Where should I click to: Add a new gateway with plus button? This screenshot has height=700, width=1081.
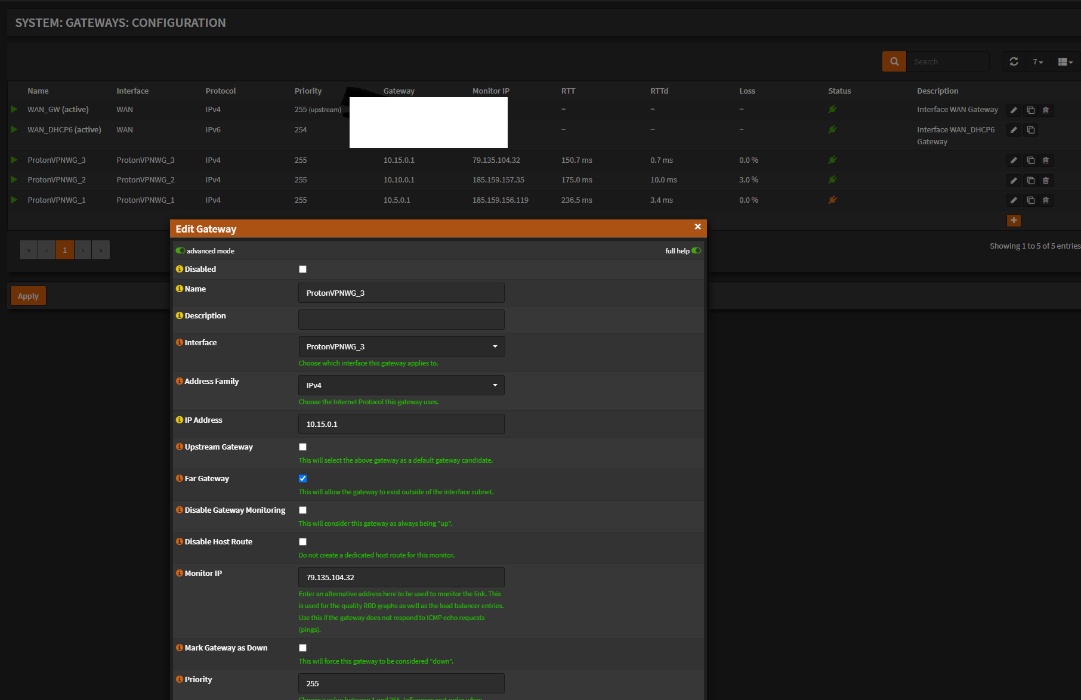point(1014,221)
